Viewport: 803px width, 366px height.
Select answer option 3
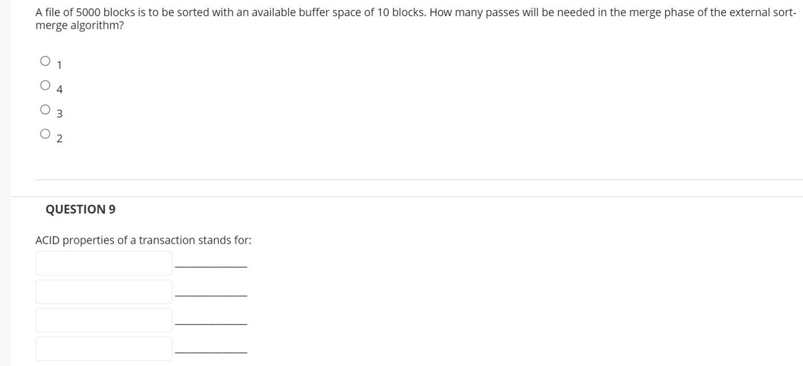click(44, 108)
